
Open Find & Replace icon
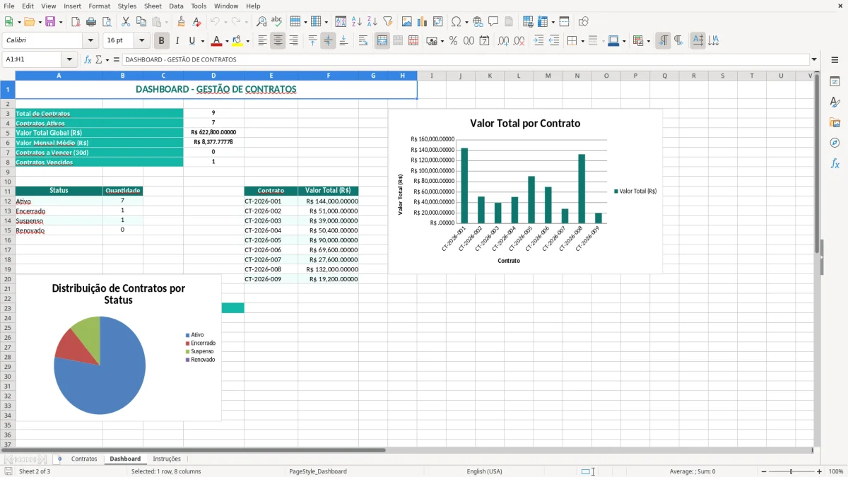pos(261,22)
